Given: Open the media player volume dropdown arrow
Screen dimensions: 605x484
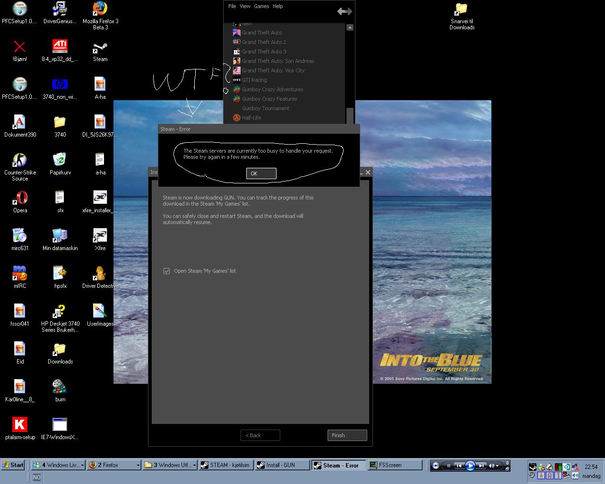Looking at the screenshot, I should [497, 466].
